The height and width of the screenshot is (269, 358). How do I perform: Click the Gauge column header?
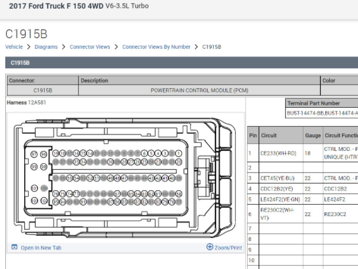(313, 135)
